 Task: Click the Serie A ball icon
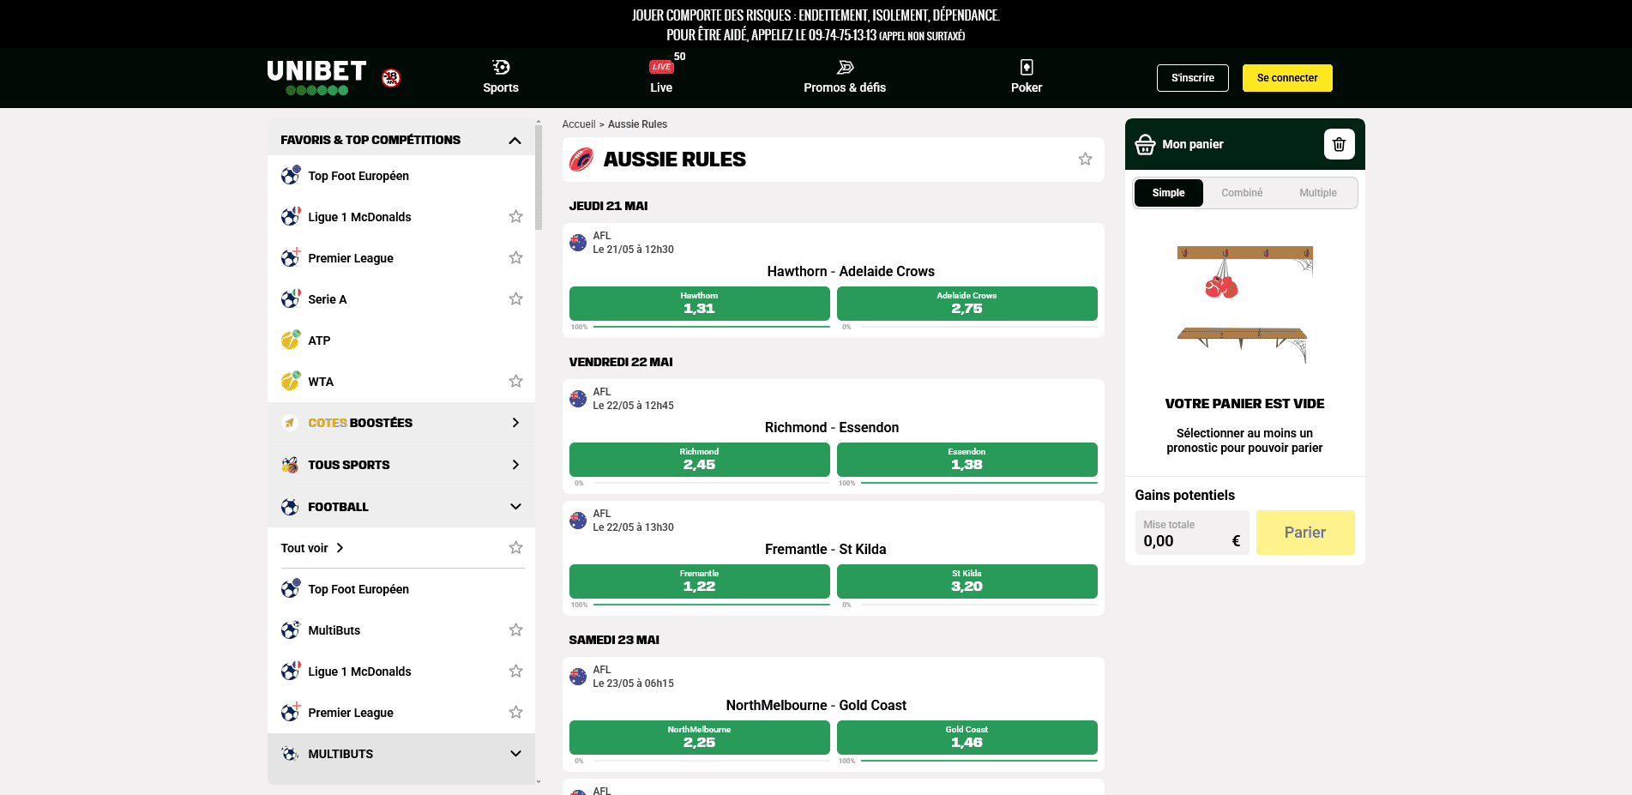291,299
